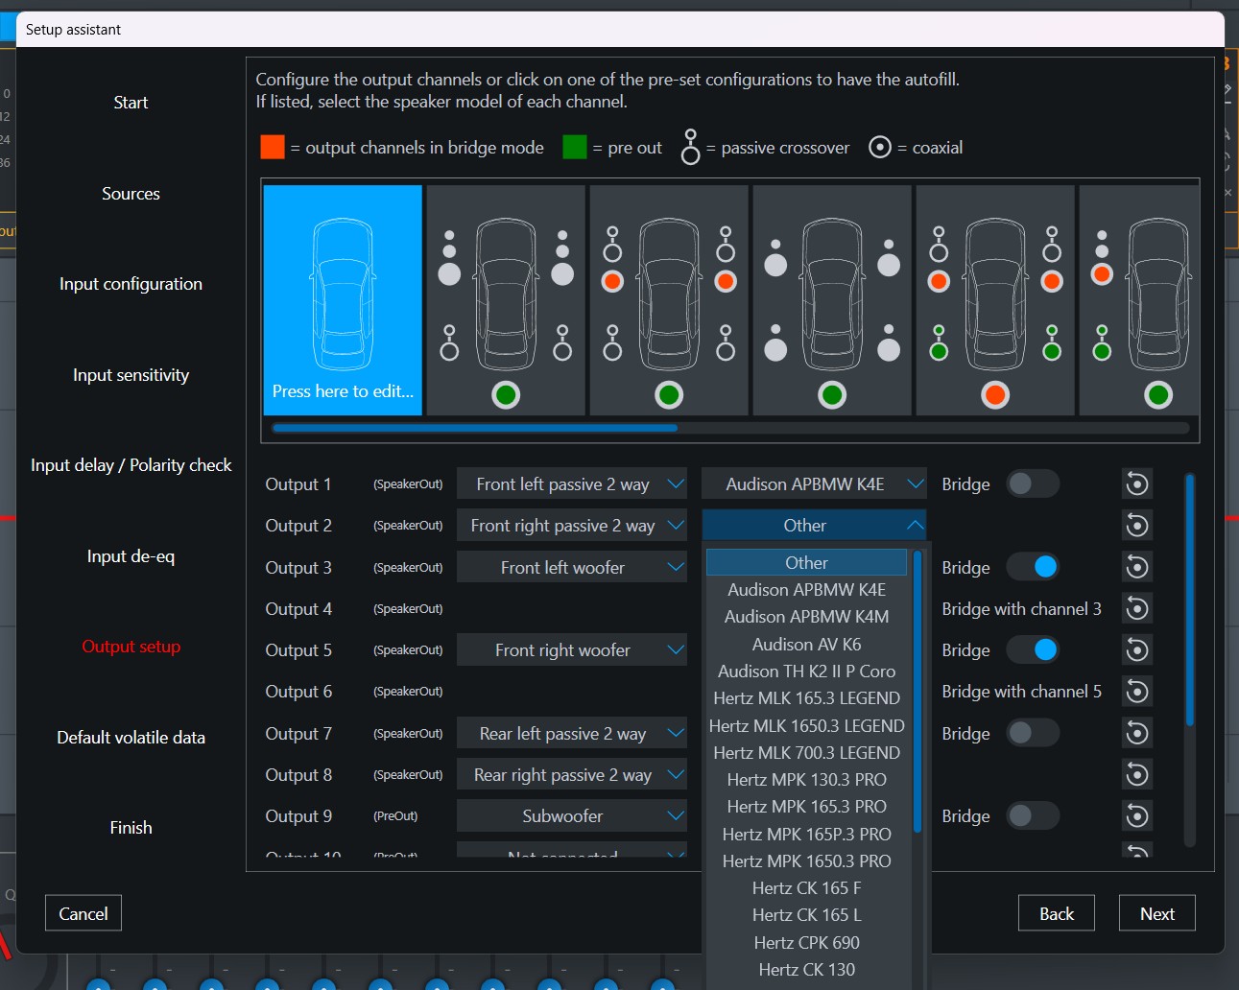Reset Output 6 configuration
Viewport: 1239px width, 990px height.
(x=1137, y=691)
